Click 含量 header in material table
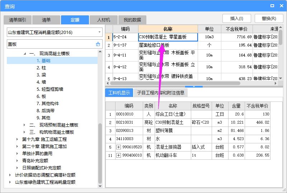The image size is (287, 193). [236, 106]
